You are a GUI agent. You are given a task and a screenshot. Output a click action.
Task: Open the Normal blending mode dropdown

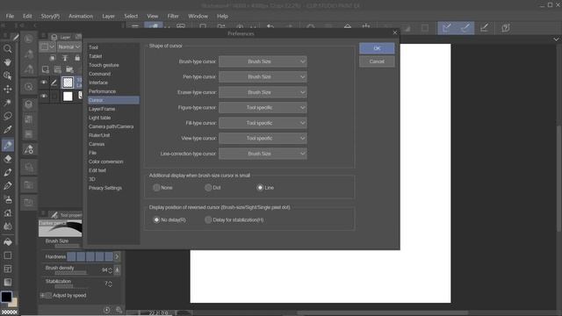68,47
